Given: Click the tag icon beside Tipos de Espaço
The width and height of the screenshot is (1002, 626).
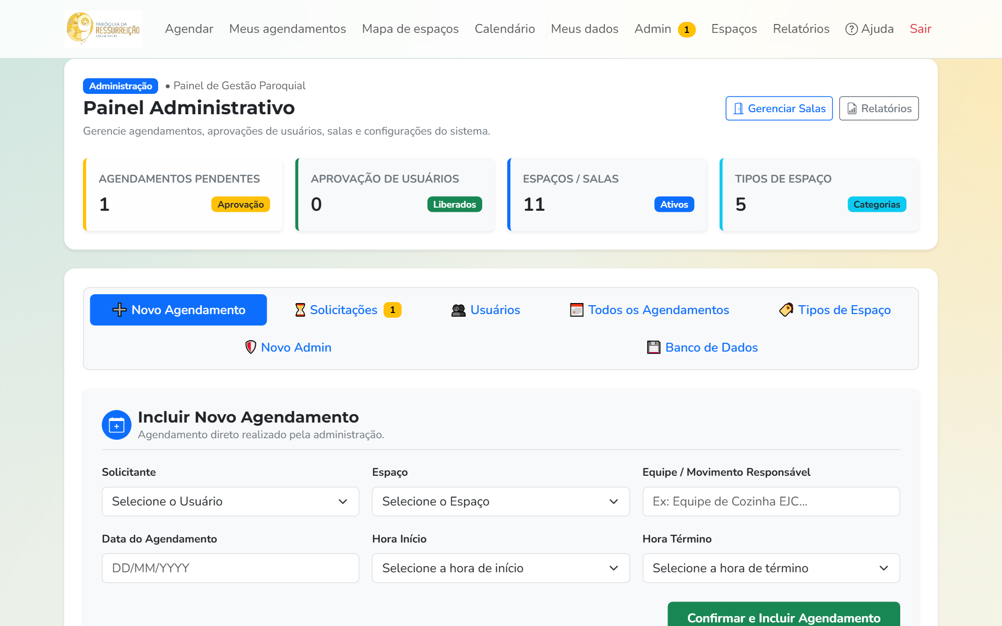Looking at the screenshot, I should (x=786, y=310).
